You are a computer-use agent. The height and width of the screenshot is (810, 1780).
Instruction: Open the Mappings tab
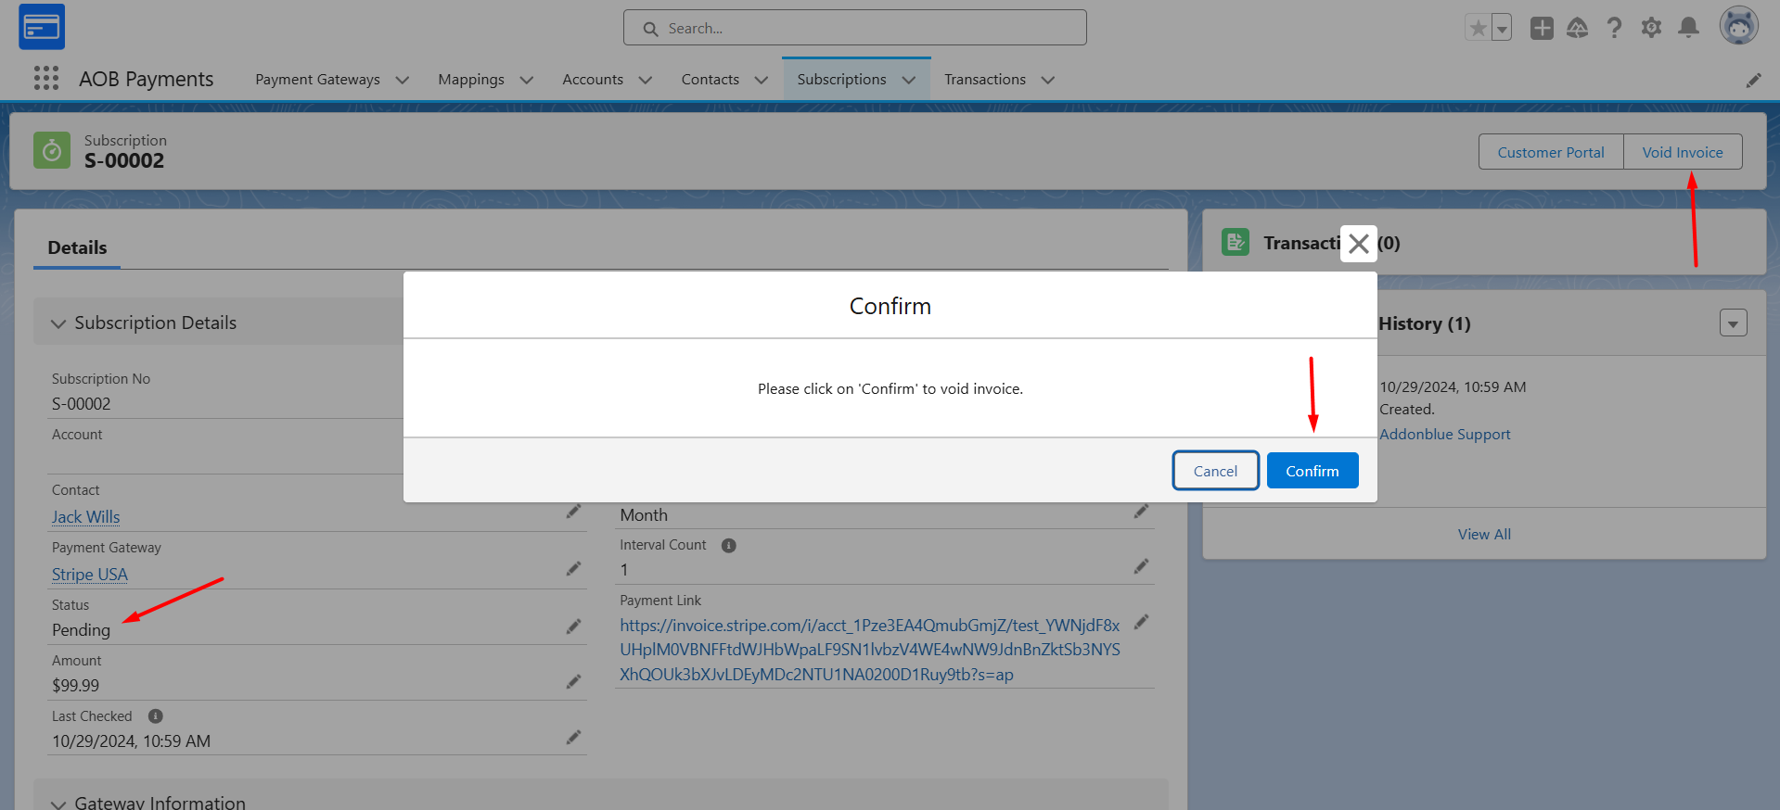tap(471, 80)
